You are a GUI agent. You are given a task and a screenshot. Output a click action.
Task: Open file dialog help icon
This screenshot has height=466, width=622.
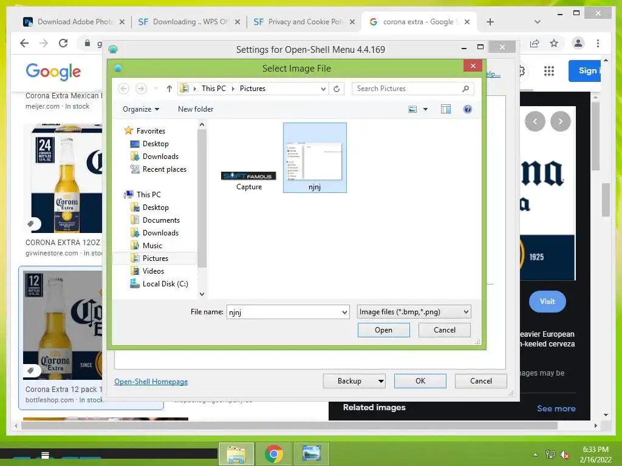pos(468,109)
